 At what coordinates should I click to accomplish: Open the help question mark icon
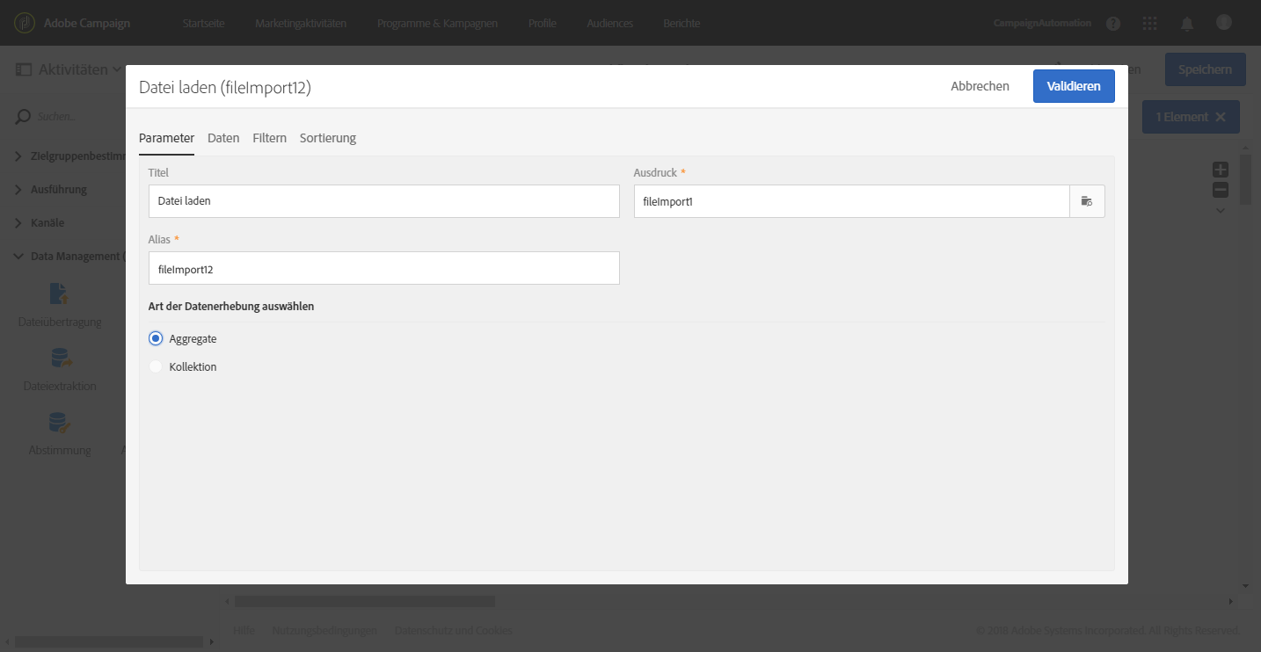point(1113,24)
